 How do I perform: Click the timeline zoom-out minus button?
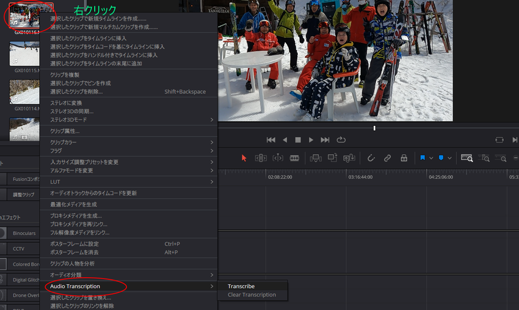(516, 158)
